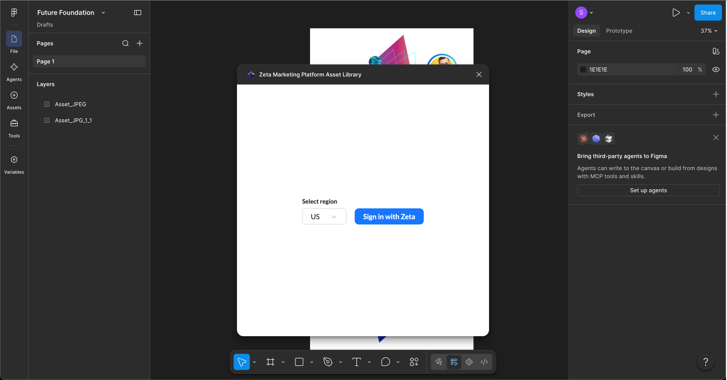727x380 pixels.
Task: Click the white cube agent icon
Action: [609, 138]
